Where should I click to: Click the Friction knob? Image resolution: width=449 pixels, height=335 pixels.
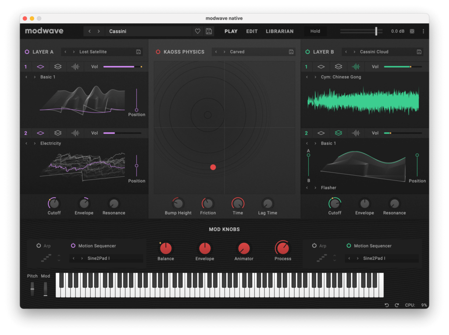pyautogui.click(x=208, y=203)
